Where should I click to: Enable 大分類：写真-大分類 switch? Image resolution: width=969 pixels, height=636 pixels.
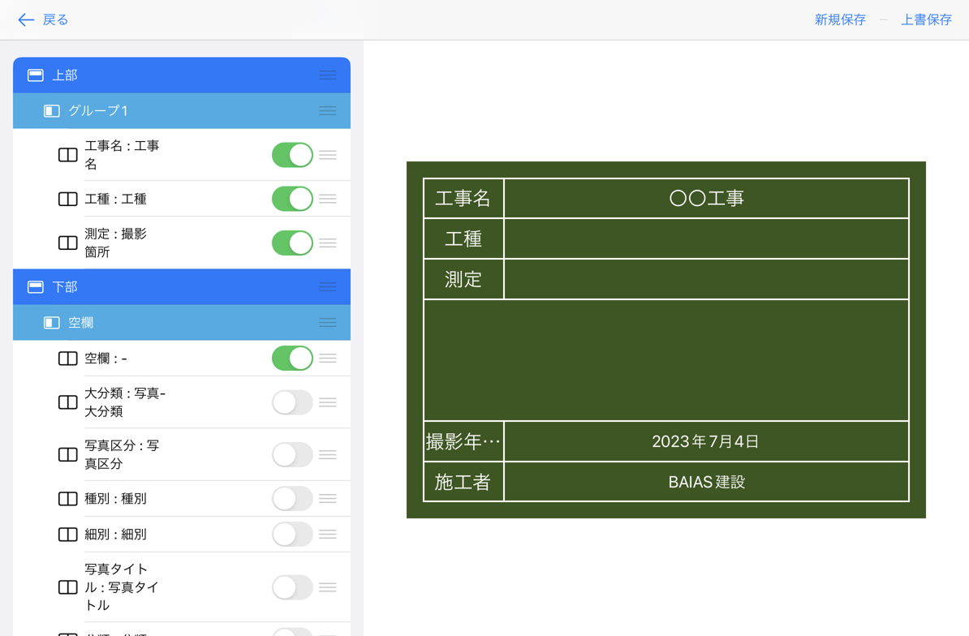(x=292, y=402)
